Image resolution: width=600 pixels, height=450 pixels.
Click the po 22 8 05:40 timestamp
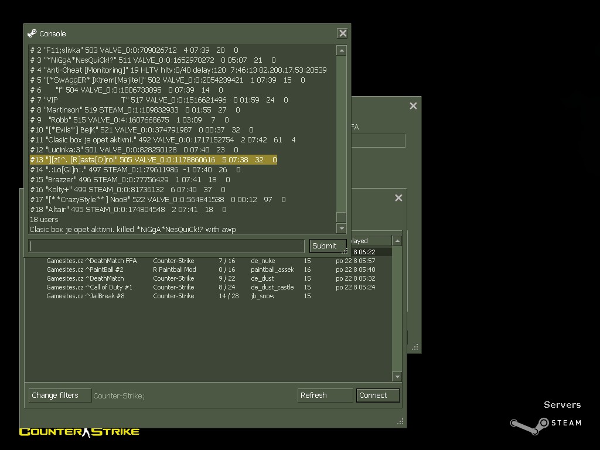(x=356, y=270)
